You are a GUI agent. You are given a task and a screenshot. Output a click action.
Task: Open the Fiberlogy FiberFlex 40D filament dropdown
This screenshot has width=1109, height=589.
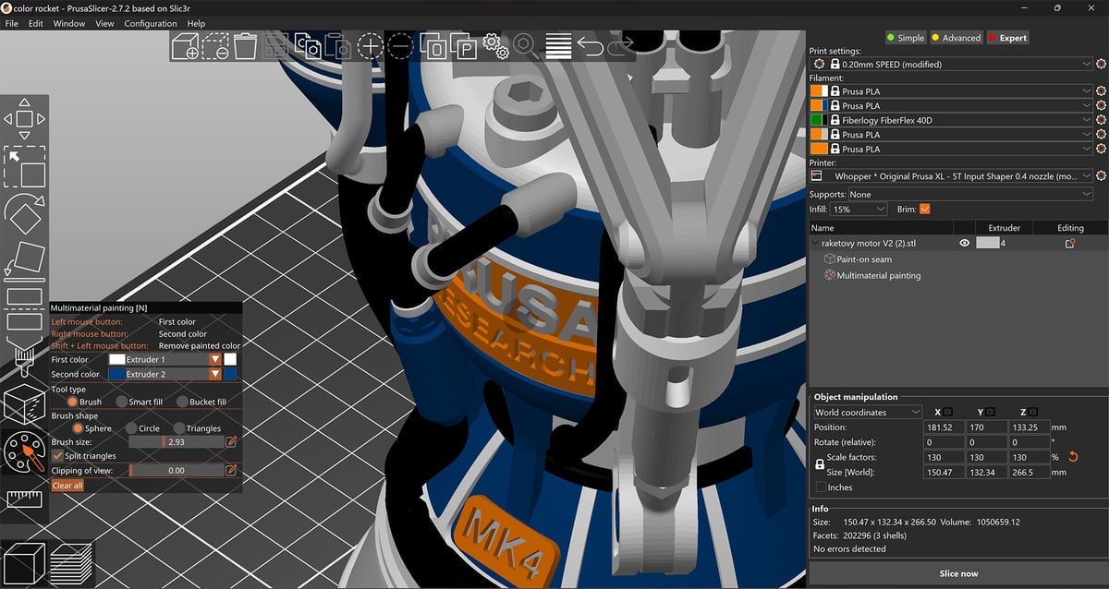[x=961, y=120]
